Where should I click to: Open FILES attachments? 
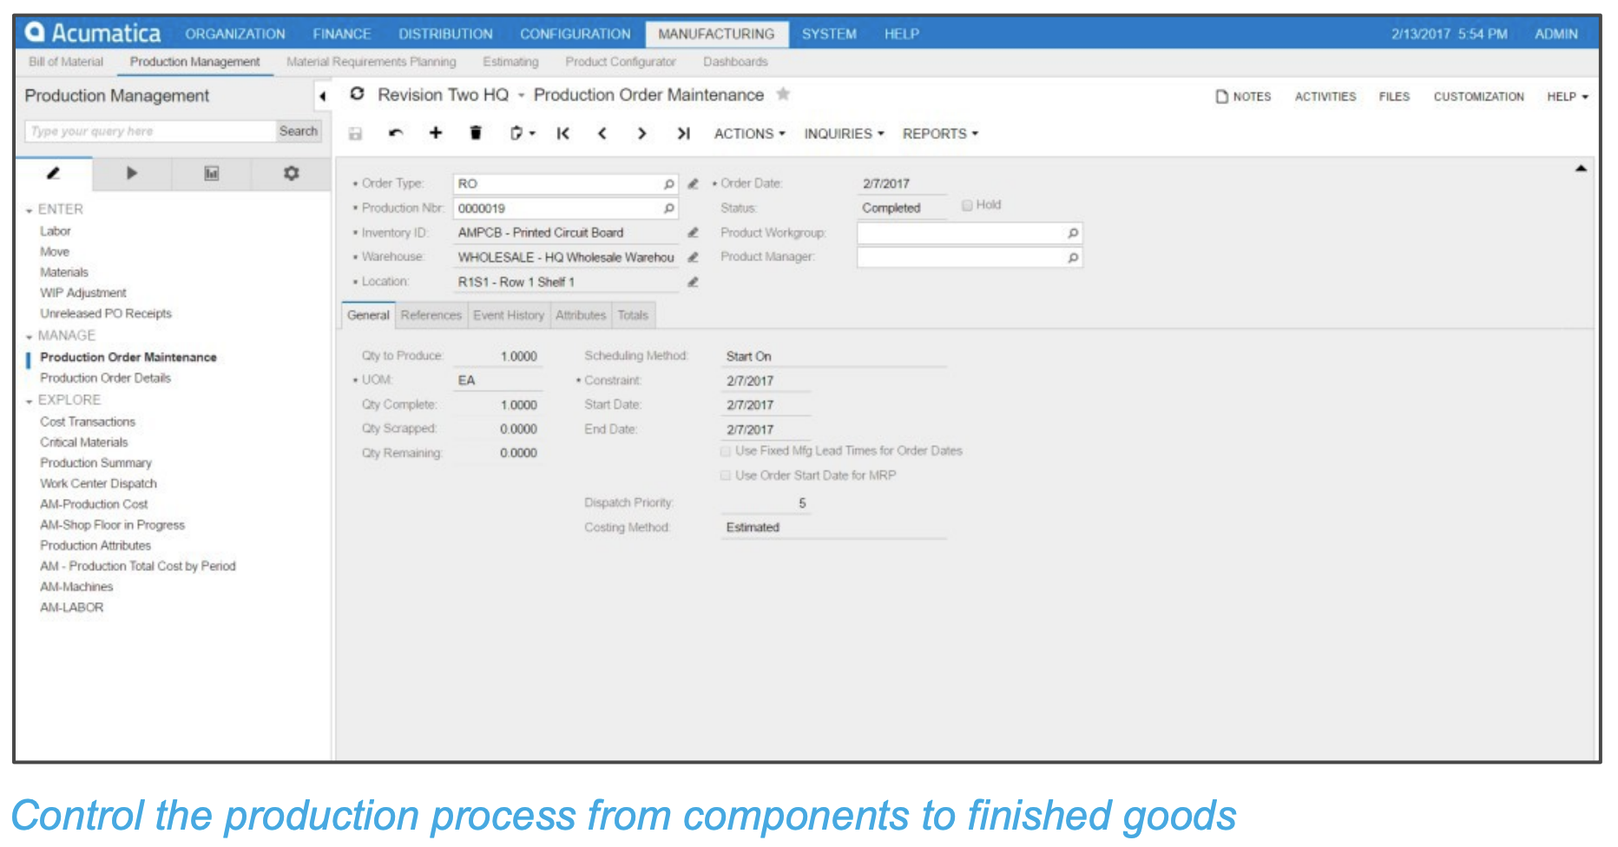[x=1394, y=96]
